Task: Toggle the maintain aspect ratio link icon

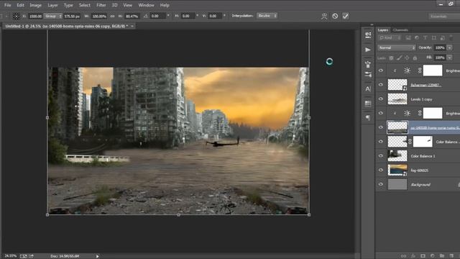Action: point(112,16)
